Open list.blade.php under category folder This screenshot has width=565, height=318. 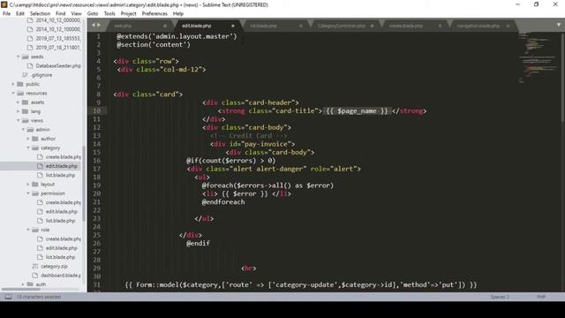[60, 175]
